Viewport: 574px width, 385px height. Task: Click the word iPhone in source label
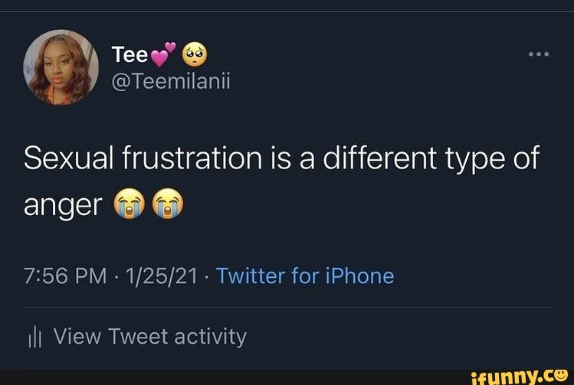pos(359,276)
